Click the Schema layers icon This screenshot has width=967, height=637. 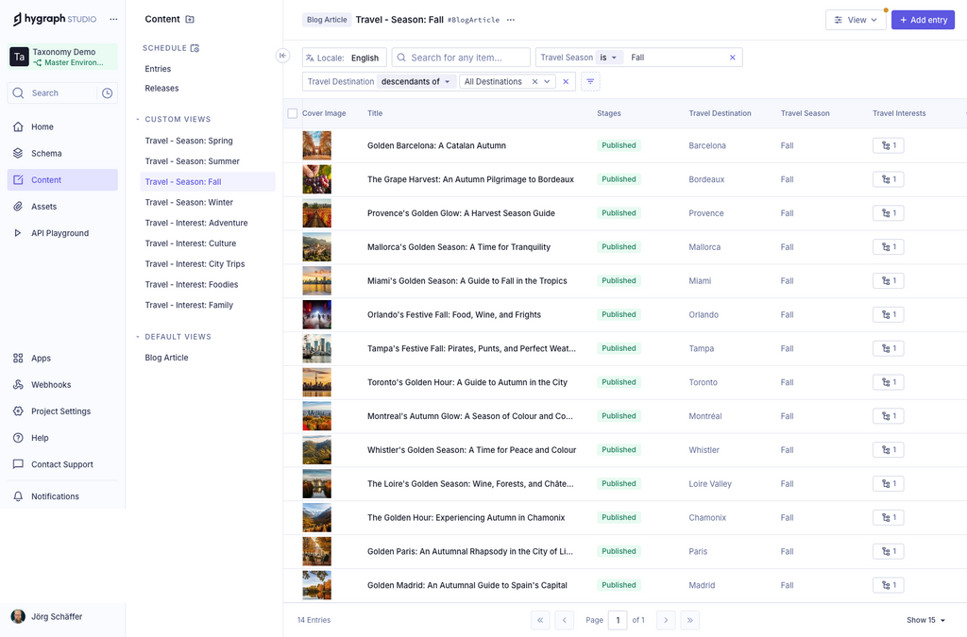click(18, 153)
